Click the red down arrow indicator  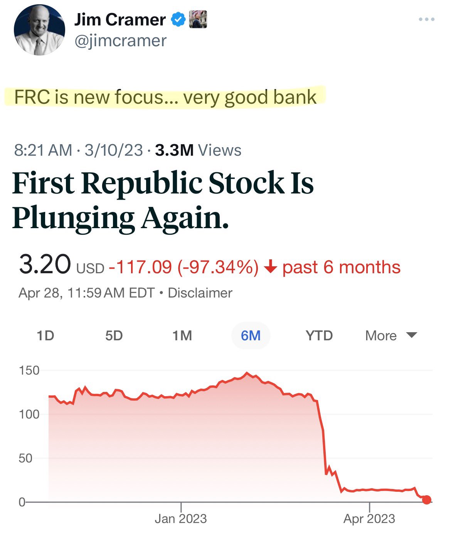271,267
